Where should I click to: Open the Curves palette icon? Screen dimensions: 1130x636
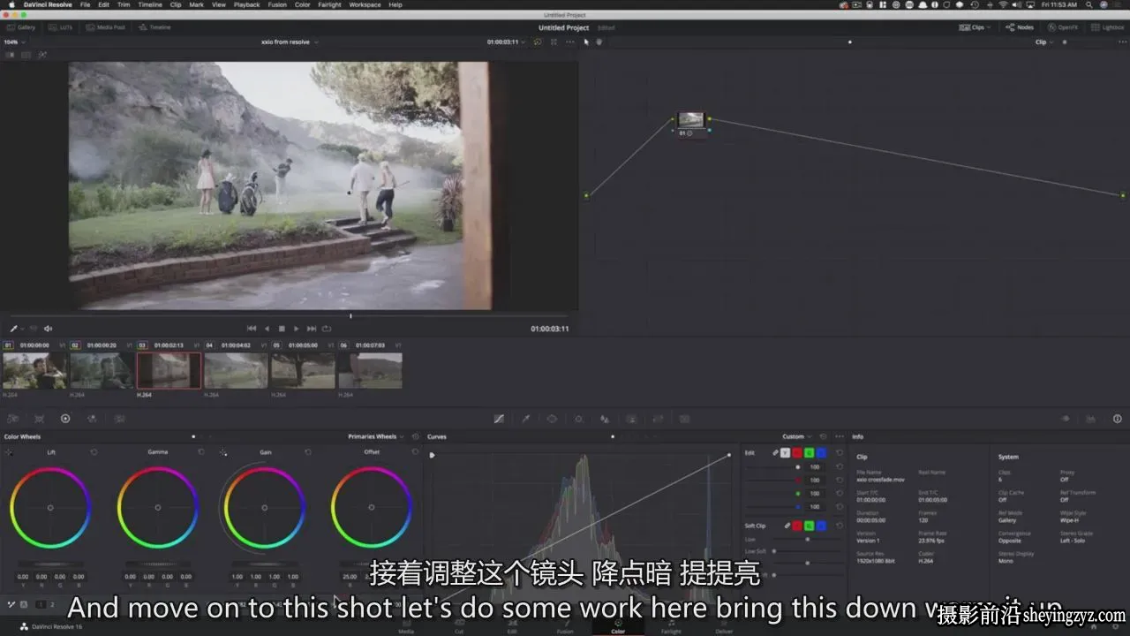(499, 419)
